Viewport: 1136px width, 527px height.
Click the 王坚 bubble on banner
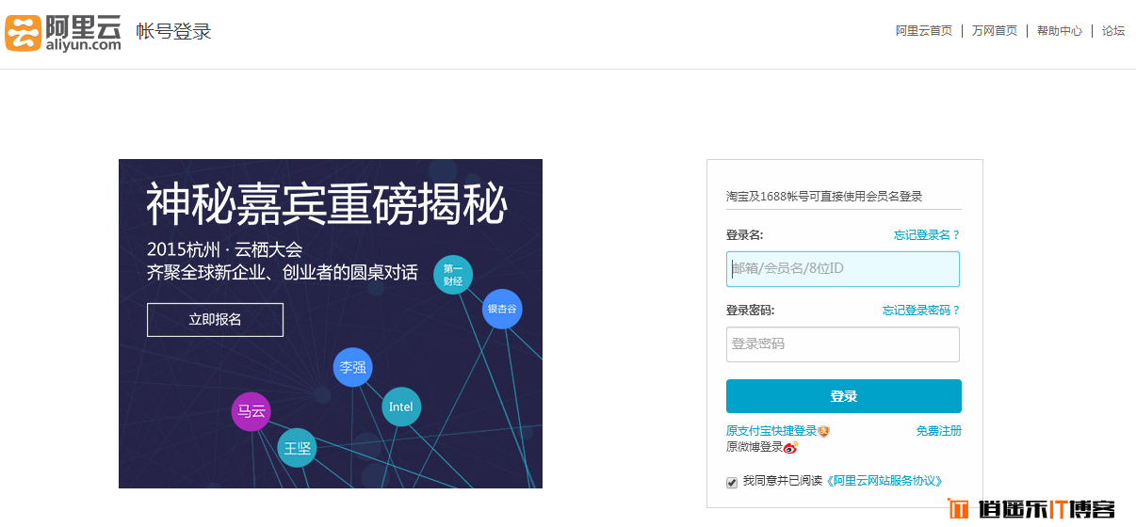[298, 449]
